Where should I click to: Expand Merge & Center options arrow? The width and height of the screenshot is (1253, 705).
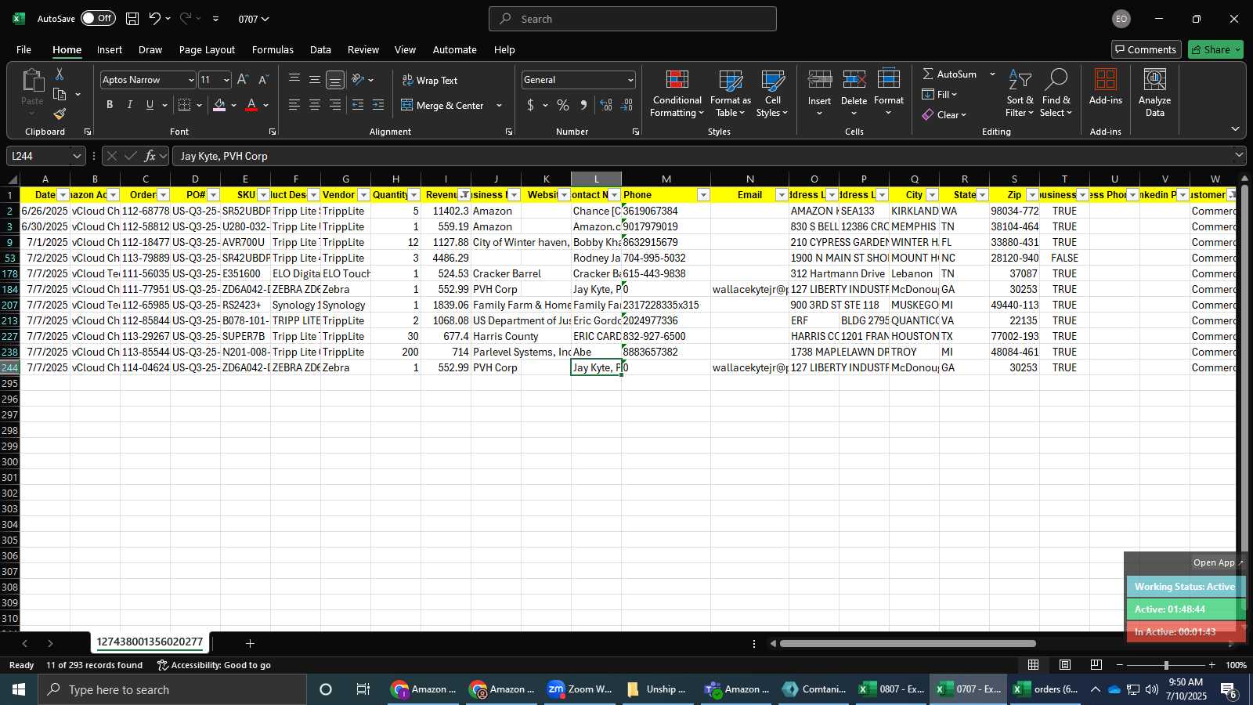(499, 105)
